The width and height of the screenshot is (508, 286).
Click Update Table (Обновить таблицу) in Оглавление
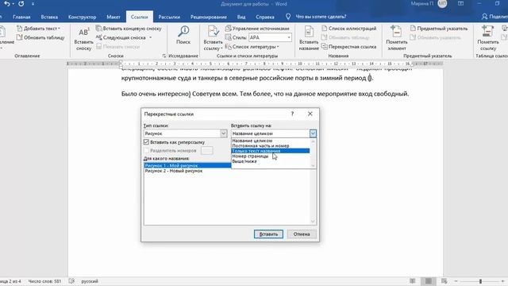click(40, 37)
